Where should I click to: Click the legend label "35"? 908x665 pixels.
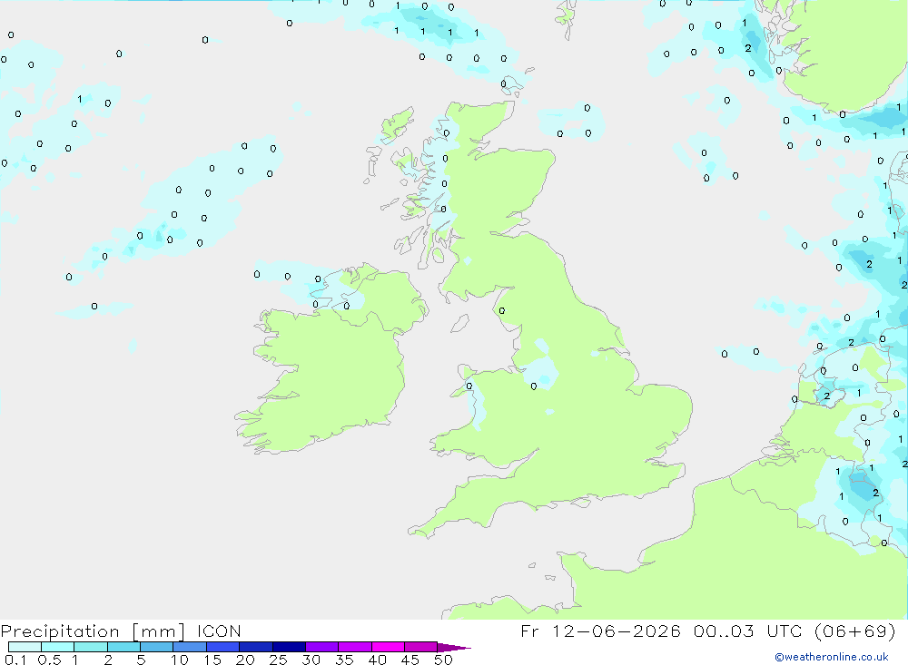click(x=344, y=660)
